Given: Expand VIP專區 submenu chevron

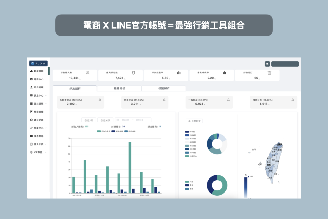Looking at the screenshot, I should pos(46,152).
